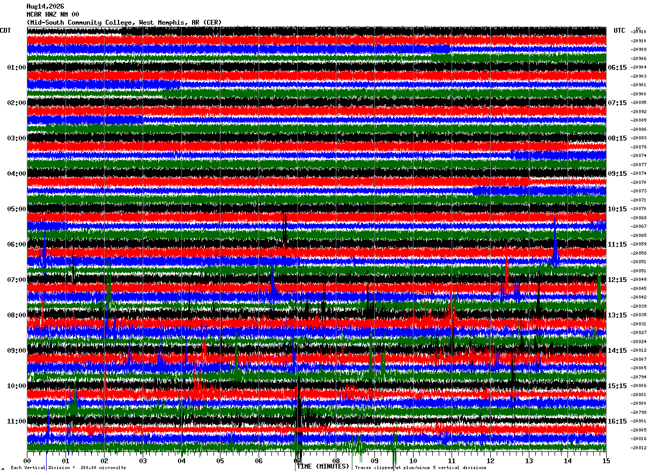The width and height of the screenshot is (649, 475).
Task: Select the DC offset value -20900
Action: tap(639, 94)
